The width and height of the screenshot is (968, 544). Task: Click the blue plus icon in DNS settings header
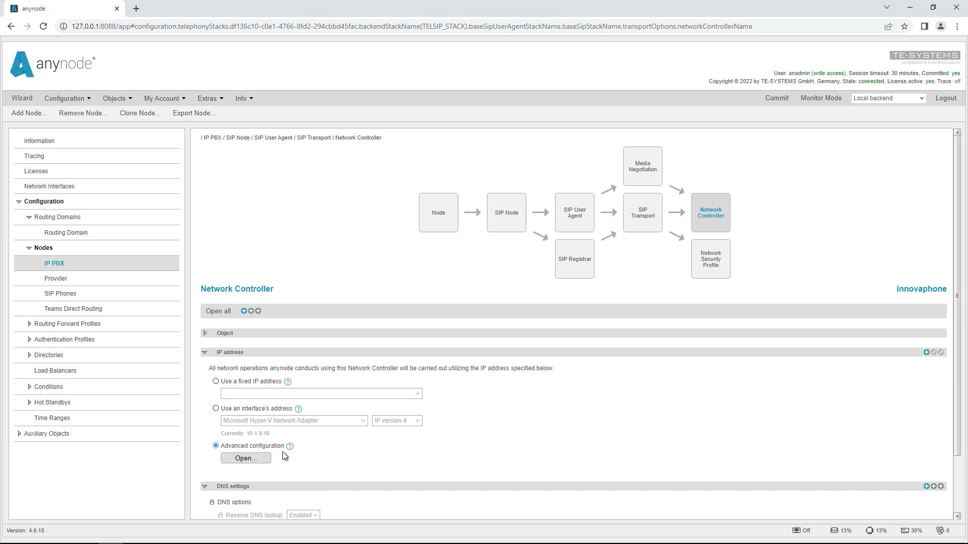(927, 486)
